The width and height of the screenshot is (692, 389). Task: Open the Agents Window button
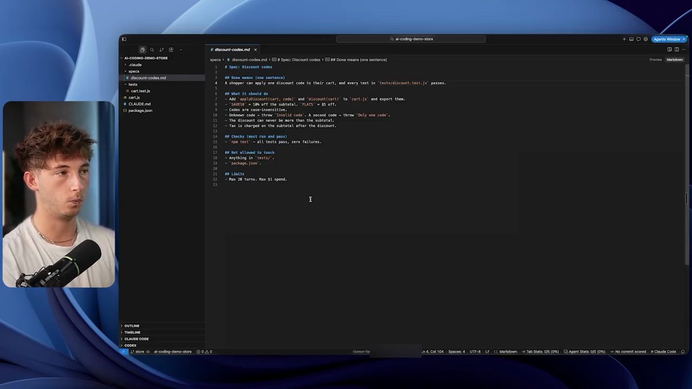click(x=669, y=39)
